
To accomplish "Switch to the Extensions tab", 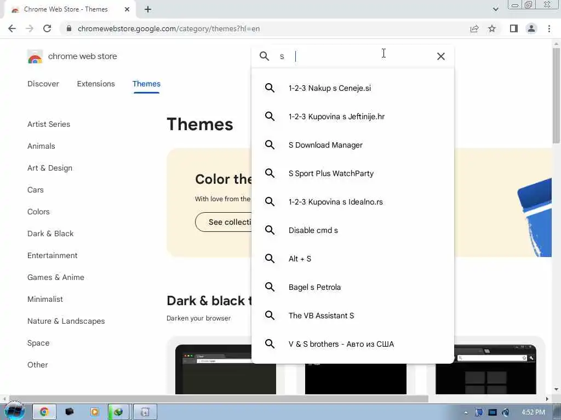I will (96, 84).
